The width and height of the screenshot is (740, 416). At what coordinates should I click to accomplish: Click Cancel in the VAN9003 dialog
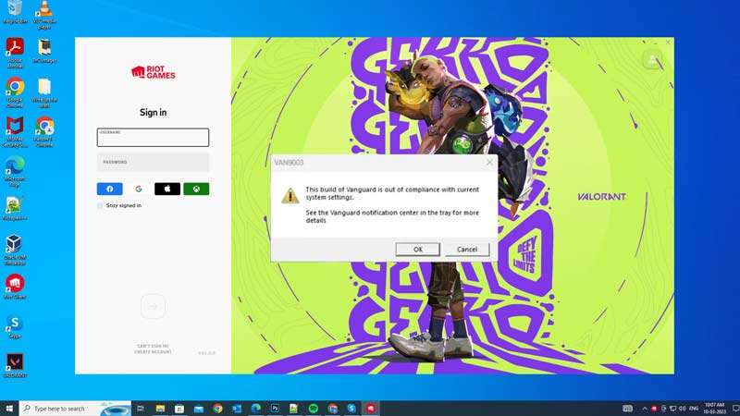click(467, 249)
